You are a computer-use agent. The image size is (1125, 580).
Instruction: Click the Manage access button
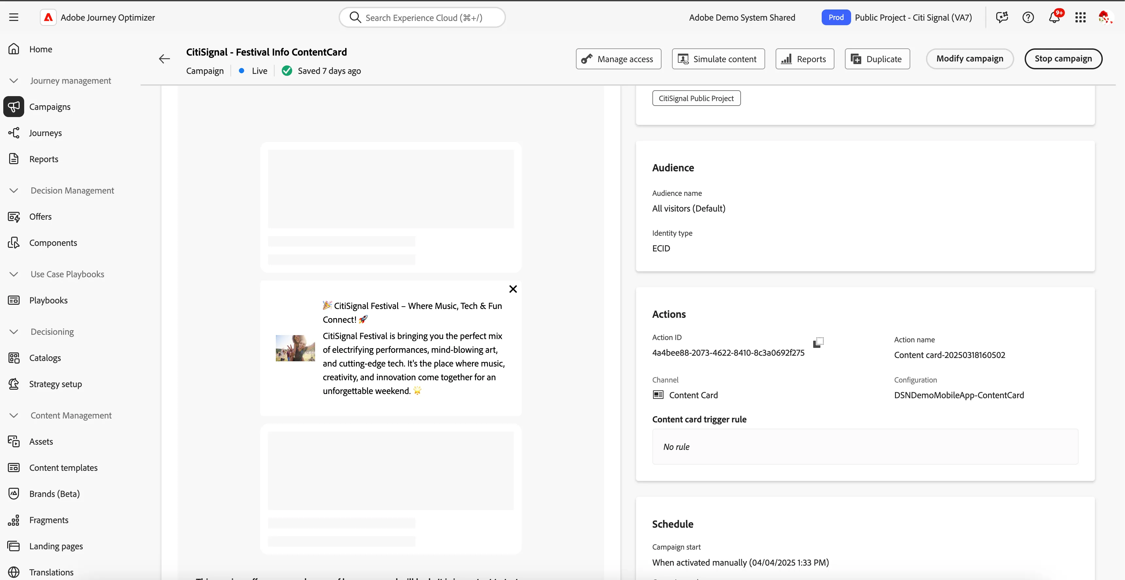click(x=618, y=59)
